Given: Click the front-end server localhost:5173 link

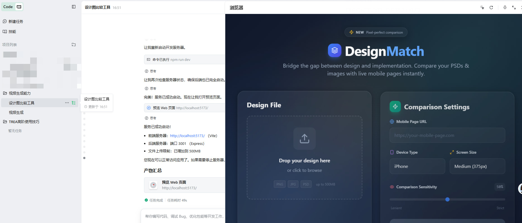Looking at the screenshot, I should click(x=187, y=136).
